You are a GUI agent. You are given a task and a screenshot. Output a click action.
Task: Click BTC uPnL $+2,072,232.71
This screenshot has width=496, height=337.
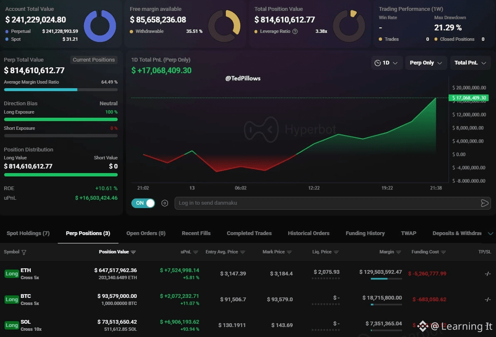point(179,296)
